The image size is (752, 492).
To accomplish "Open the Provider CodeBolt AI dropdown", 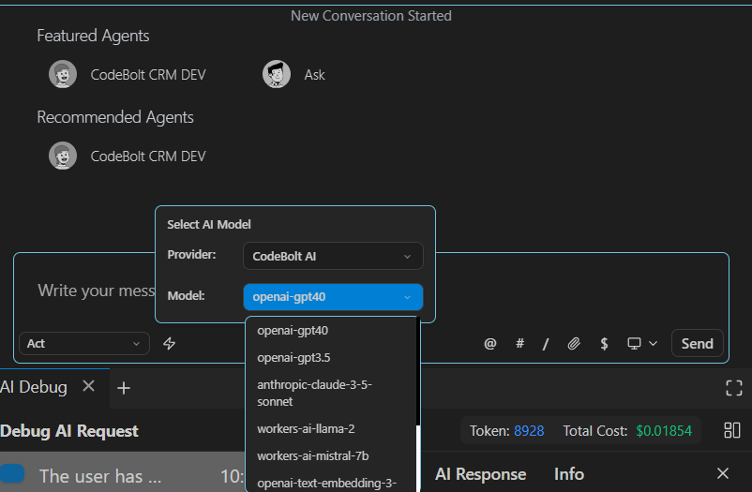I will 333,256.
